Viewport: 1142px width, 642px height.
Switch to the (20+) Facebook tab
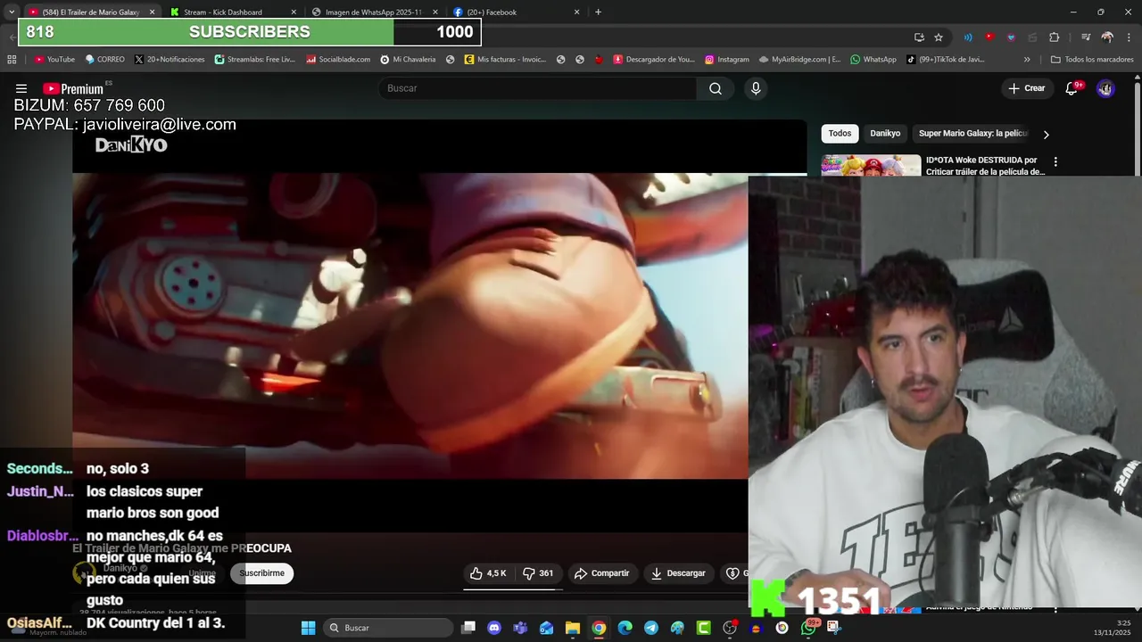[516, 12]
